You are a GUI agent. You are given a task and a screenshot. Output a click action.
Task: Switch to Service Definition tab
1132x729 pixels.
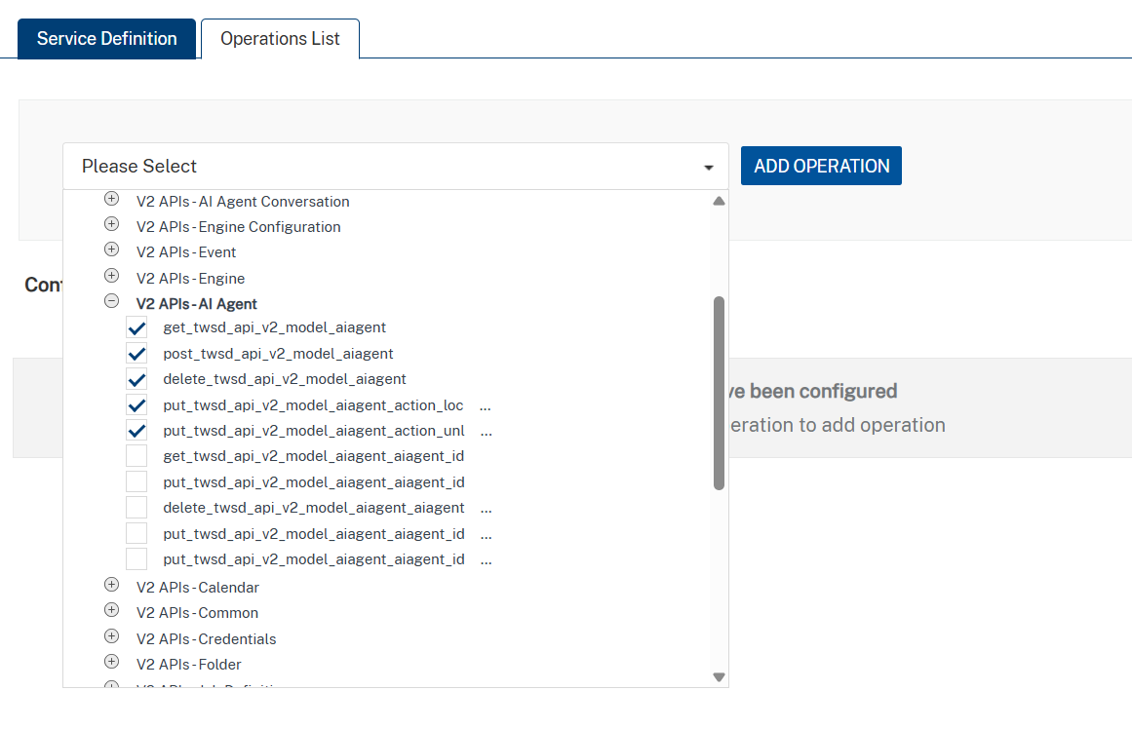point(107,39)
